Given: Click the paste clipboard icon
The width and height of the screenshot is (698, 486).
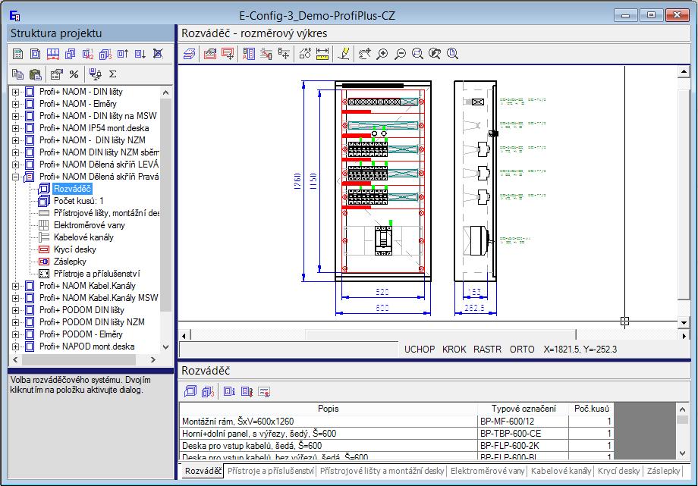Looking at the screenshot, I should click(35, 74).
